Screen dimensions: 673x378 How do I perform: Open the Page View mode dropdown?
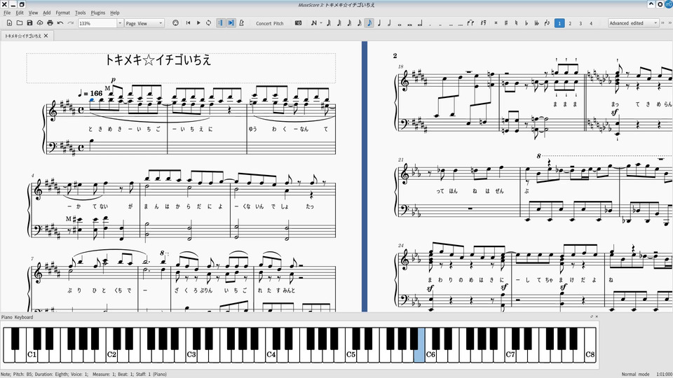[144, 24]
